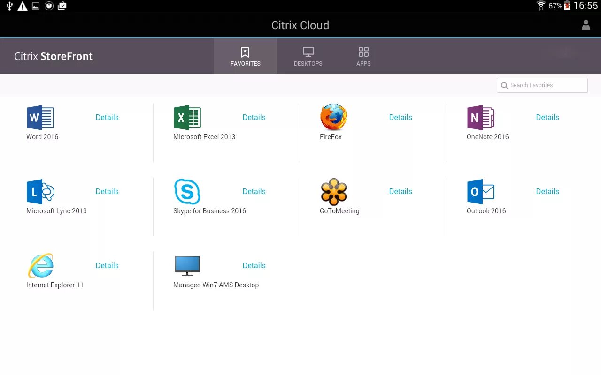View Details for GoToMeeting

click(x=401, y=191)
